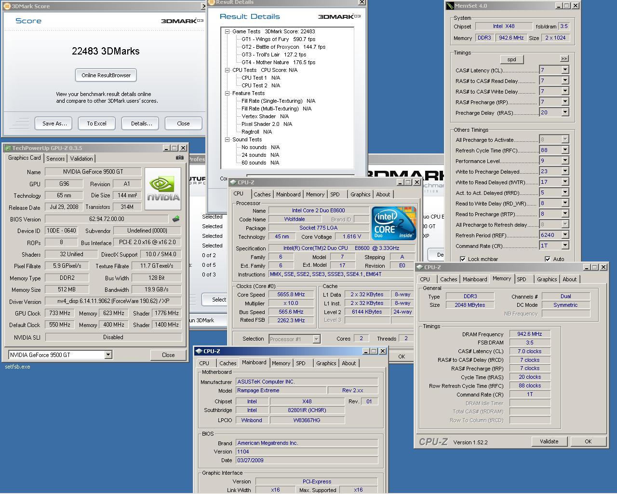The height and width of the screenshot is (494, 617).
Task: Select the 24 sounds result row
Action: pyautogui.click(x=260, y=155)
